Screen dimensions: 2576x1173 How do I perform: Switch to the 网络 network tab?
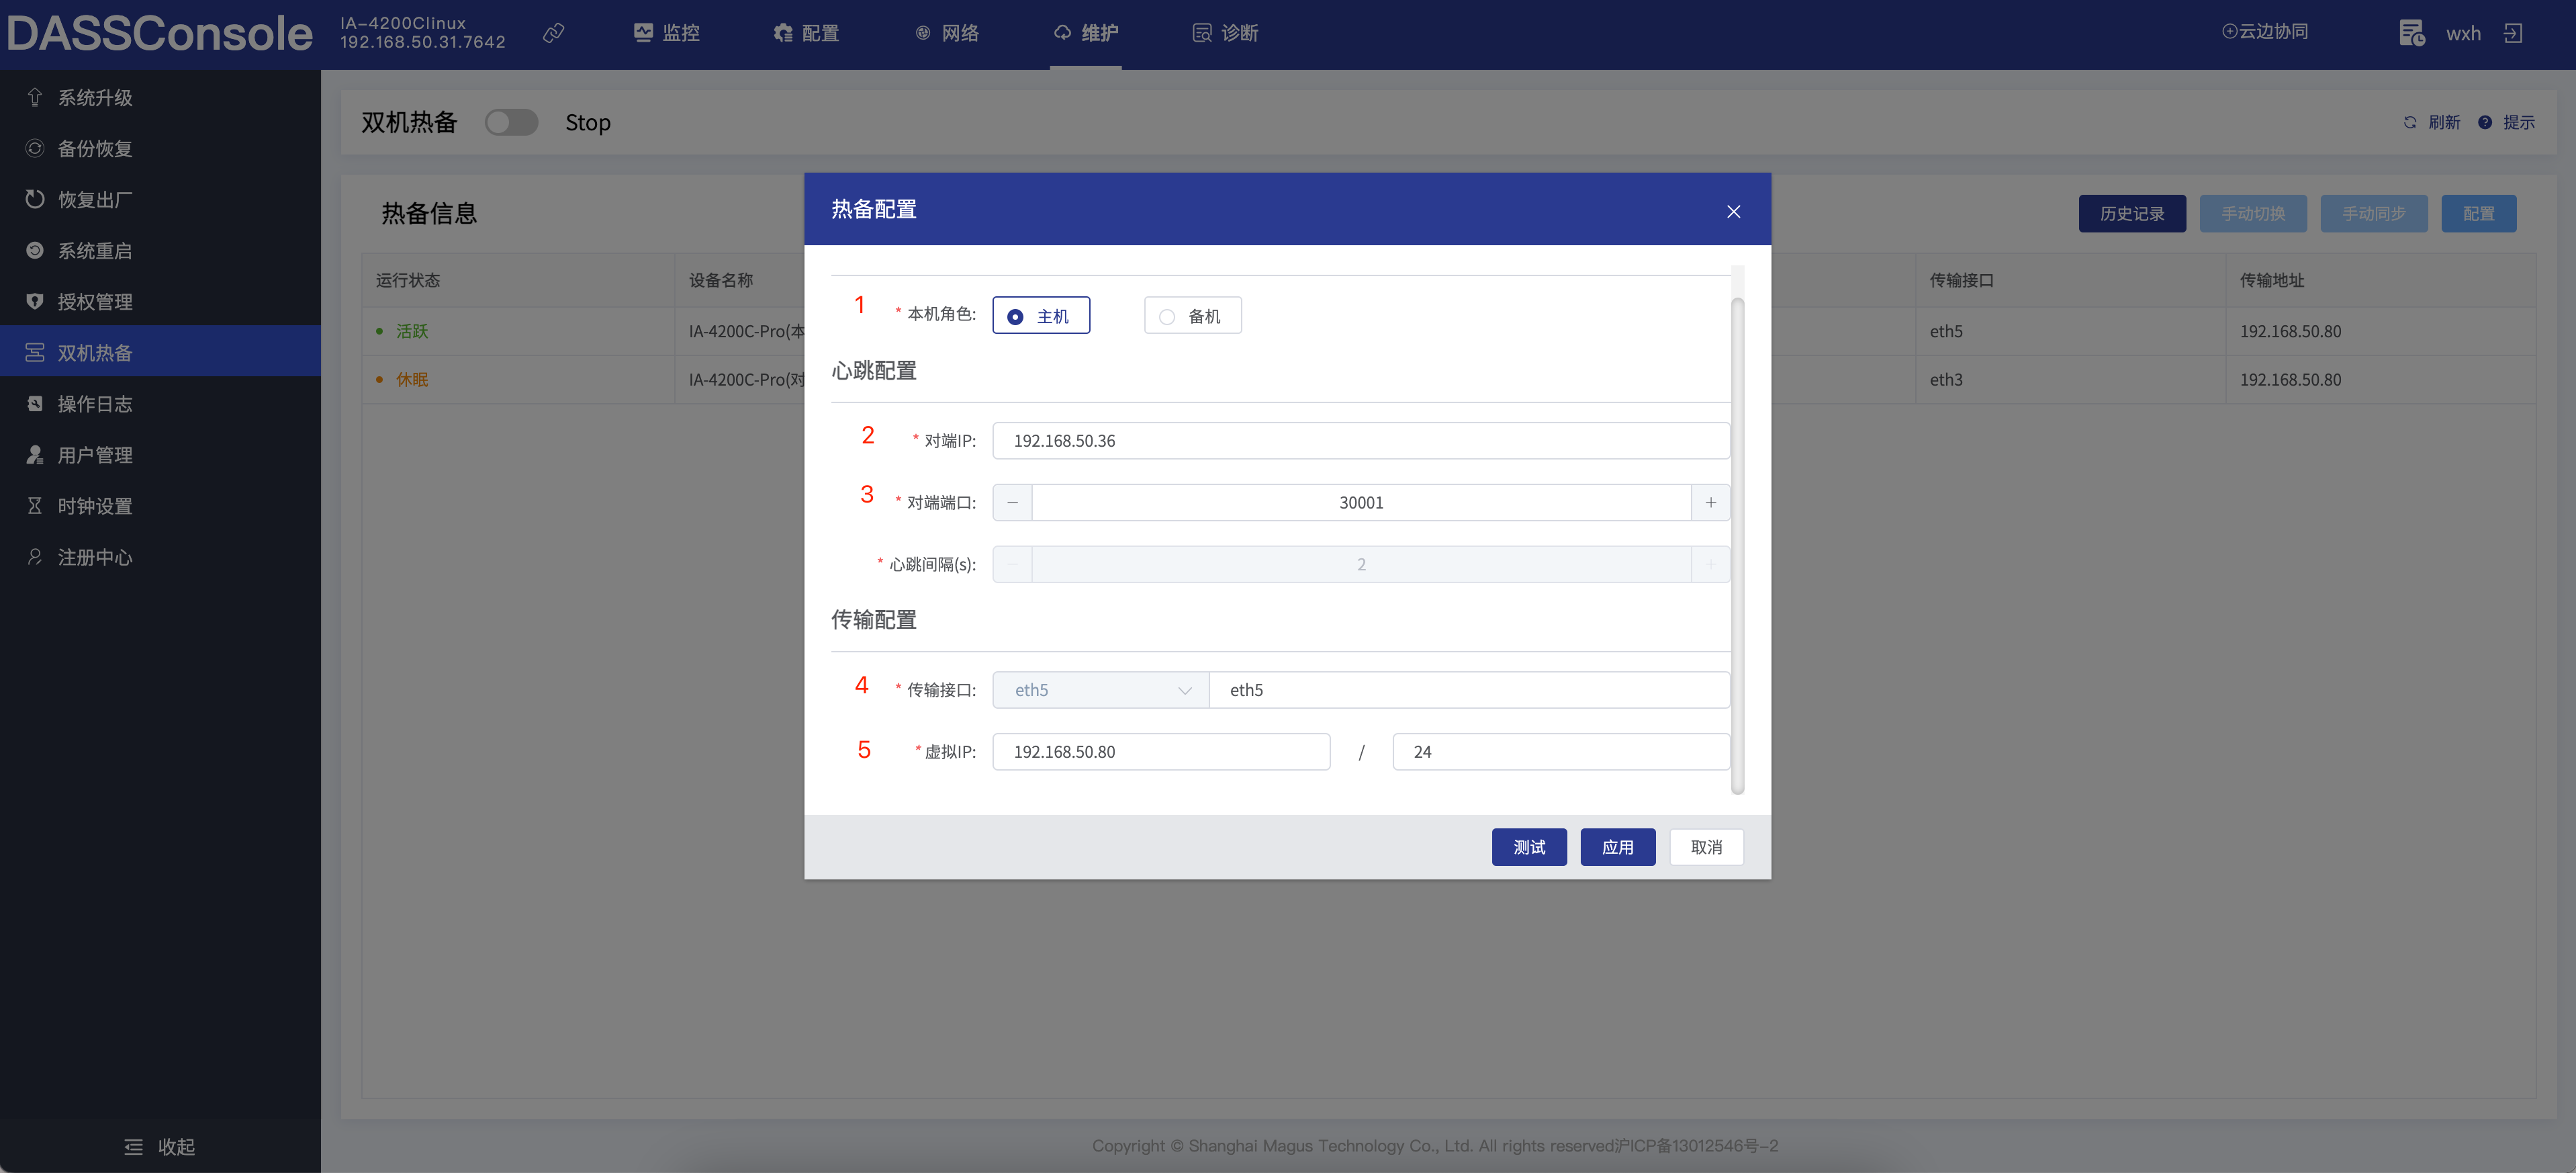[946, 33]
